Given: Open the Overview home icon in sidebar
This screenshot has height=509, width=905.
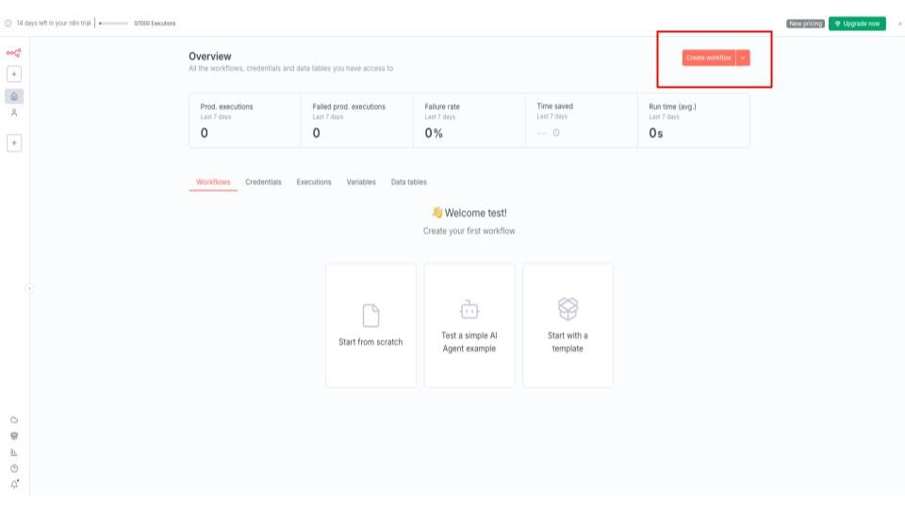Looking at the screenshot, I should [14, 96].
